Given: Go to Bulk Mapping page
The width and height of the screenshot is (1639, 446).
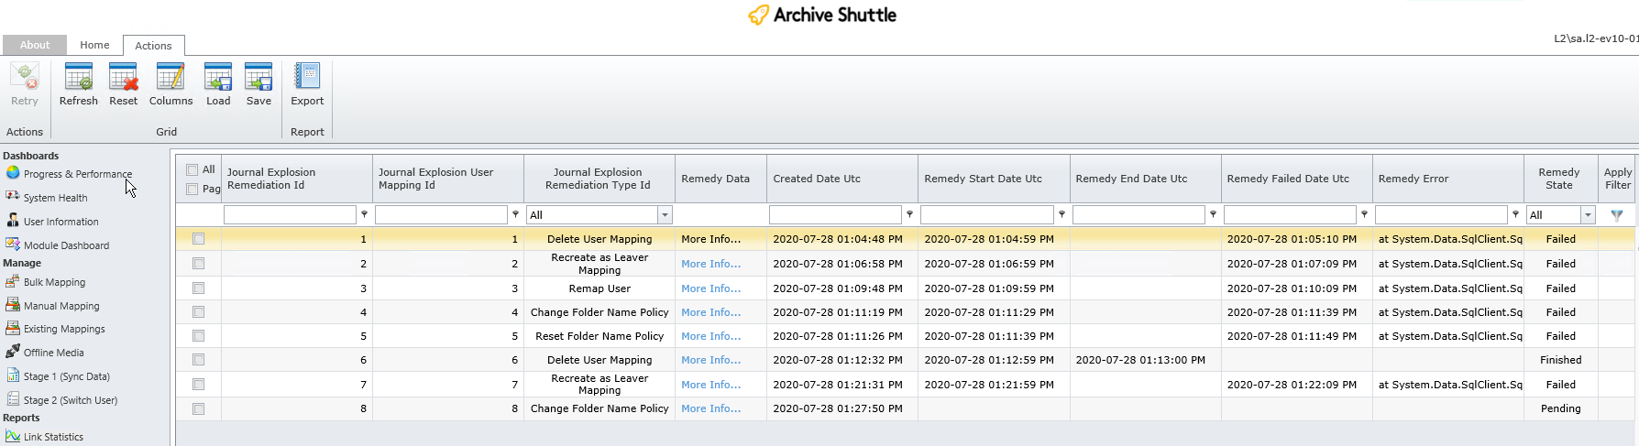Looking at the screenshot, I should 54,282.
